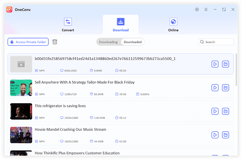Show the Downloading list

tap(108, 42)
